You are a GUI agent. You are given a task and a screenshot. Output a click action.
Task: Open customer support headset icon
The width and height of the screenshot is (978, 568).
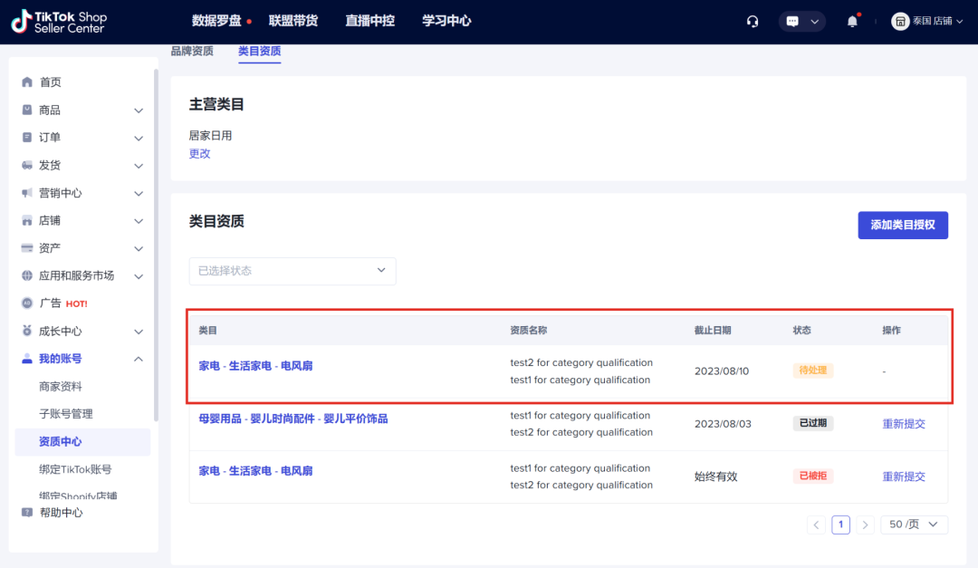(x=753, y=22)
